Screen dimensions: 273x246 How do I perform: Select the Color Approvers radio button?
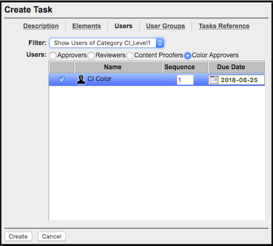(x=187, y=56)
